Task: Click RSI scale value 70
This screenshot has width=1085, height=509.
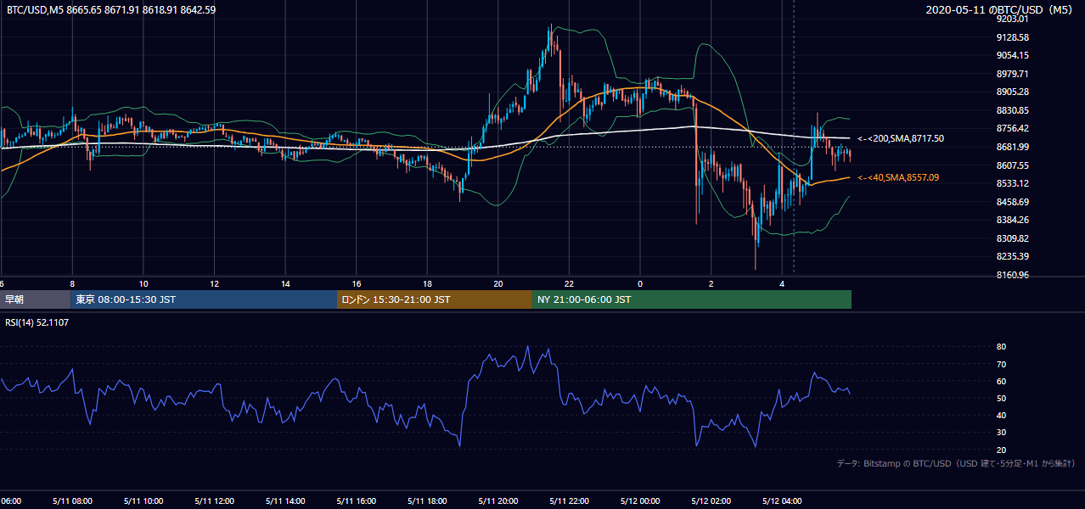Action: point(1001,364)
